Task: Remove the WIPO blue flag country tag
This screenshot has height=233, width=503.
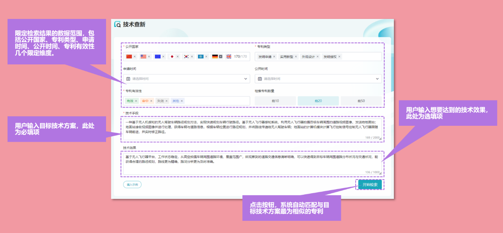Action: [x=206, y=56]
